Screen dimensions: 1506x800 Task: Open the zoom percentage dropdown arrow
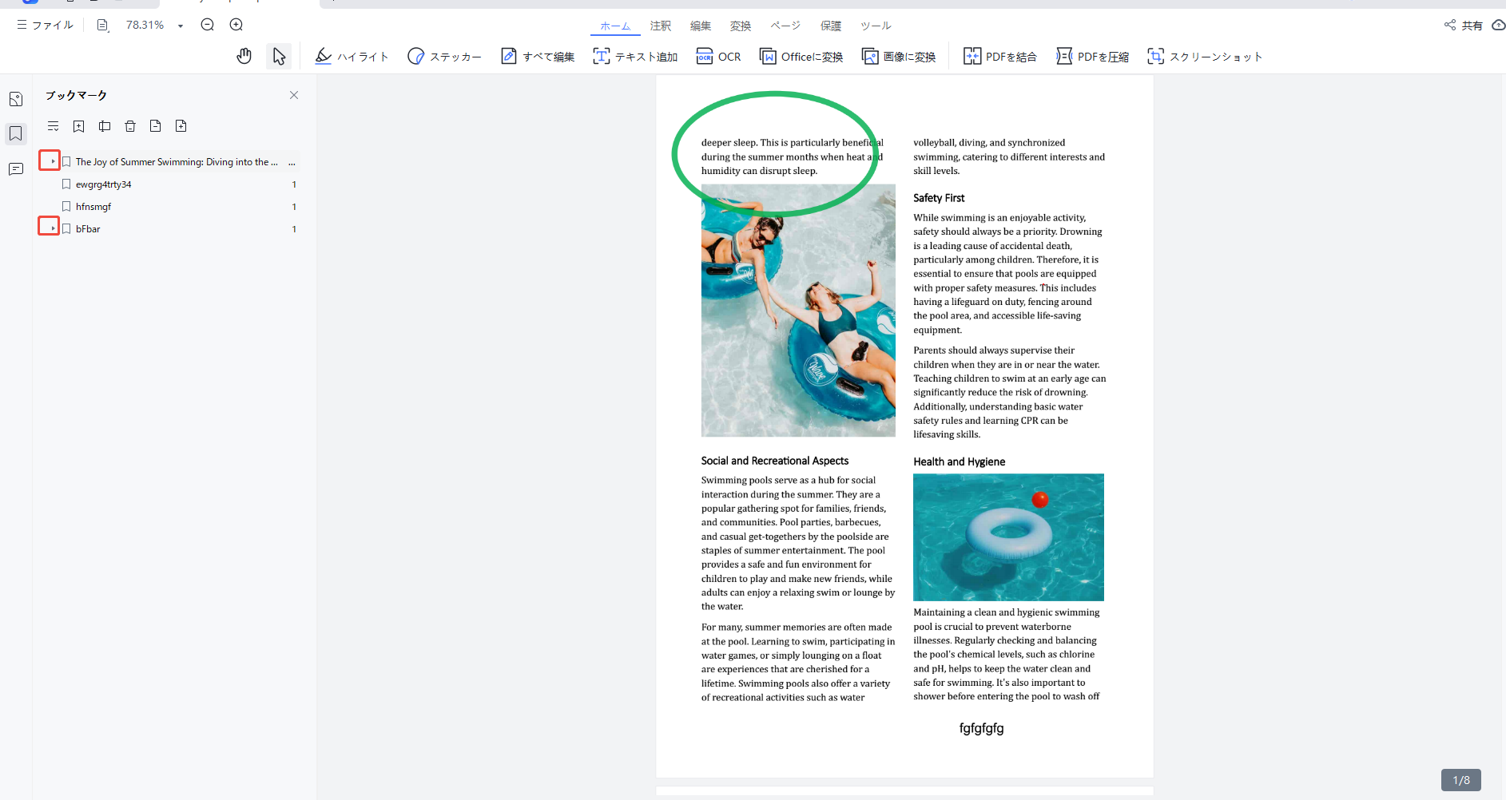[x=181, y=26]
